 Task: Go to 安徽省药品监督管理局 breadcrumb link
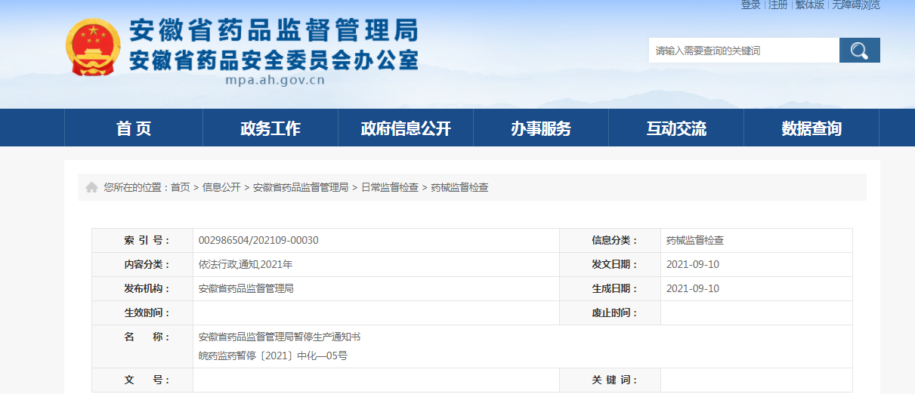[x=301, y=187]
